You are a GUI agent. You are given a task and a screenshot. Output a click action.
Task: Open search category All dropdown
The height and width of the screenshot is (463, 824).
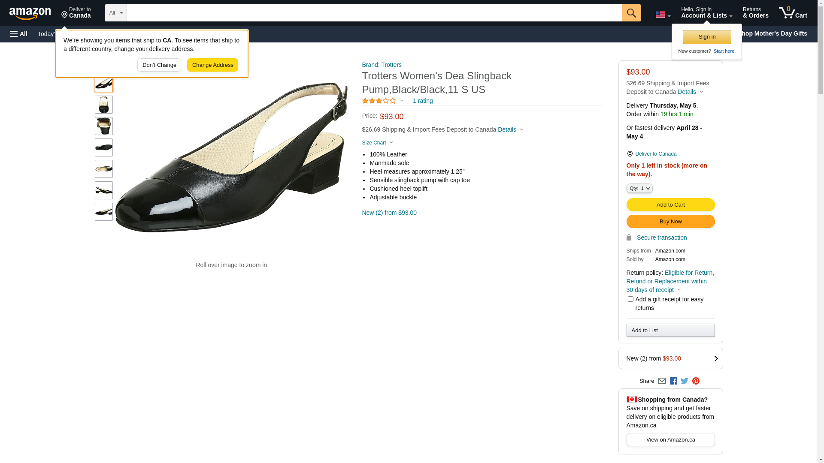click(115, 13)
